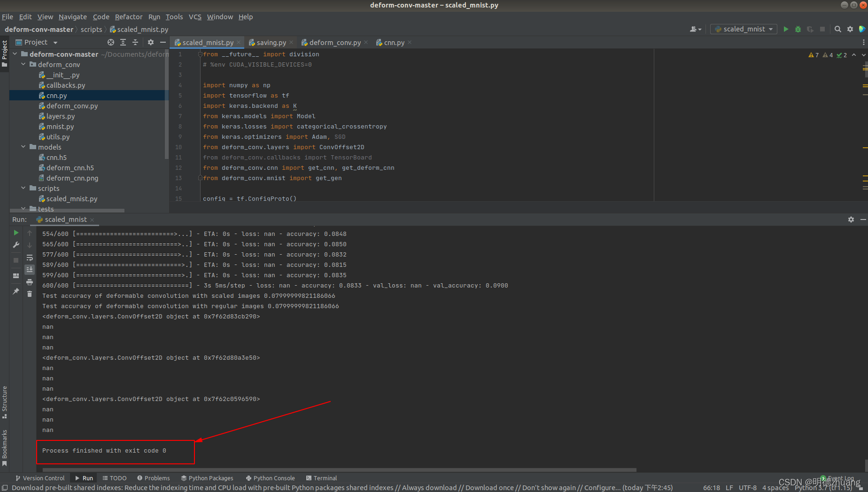This screenshot has height=492, width=868.
Task: Open editor tabs more-options icon
Action: coord(863,42)
